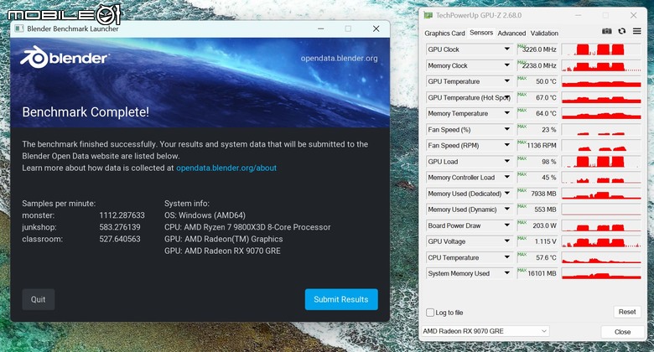Close the GPU-Z window with X
Screen dimensions: 654x352
(x=634, y=15)
